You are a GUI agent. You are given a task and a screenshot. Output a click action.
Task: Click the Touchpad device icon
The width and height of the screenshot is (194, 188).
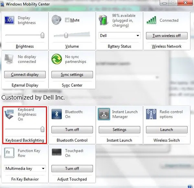tap(57, 152)
